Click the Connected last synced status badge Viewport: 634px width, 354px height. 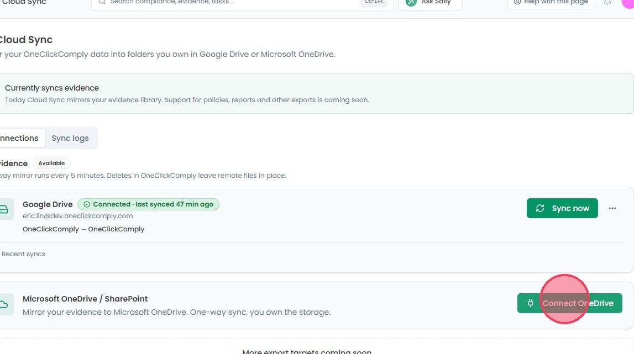148,204
